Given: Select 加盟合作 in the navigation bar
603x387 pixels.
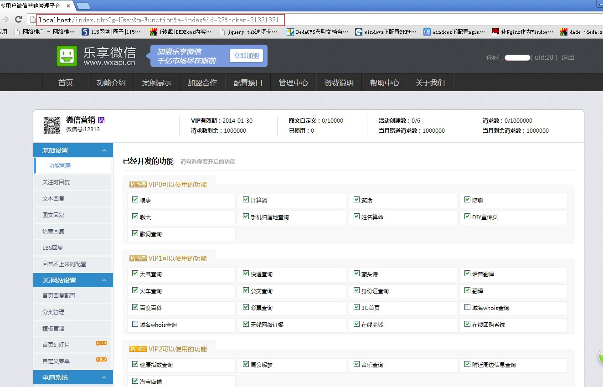Looking at the screenshot, I should point(202,83).
